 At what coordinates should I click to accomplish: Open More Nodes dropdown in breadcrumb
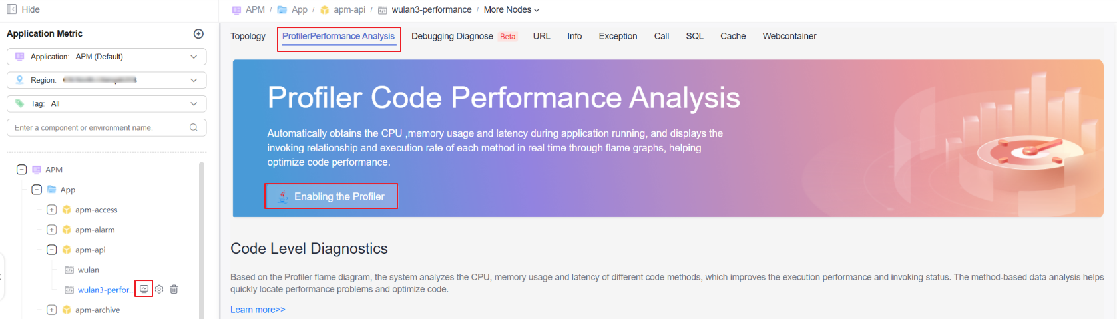pyautogui.click(x=511, y=10)
